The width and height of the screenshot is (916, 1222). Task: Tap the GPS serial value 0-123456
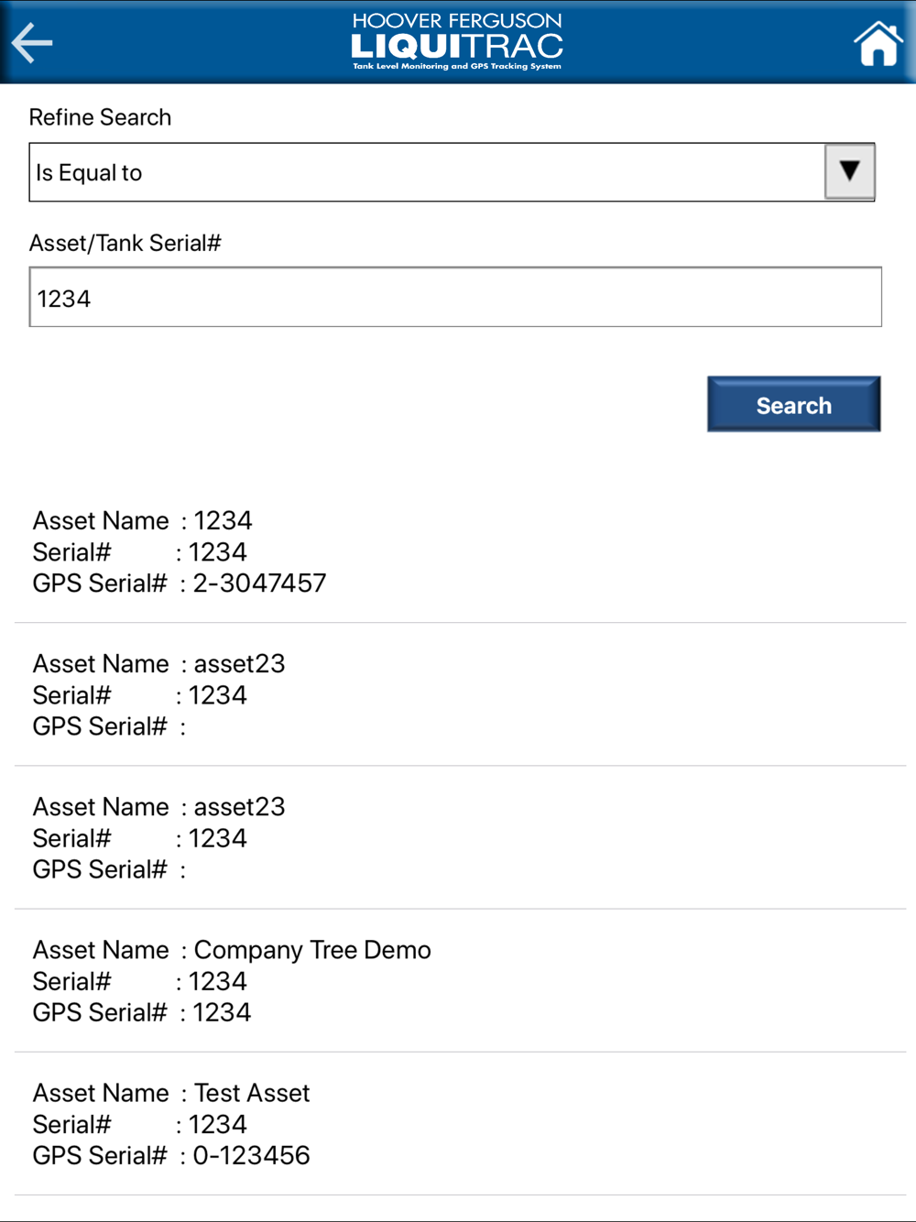click(251, 1155)
